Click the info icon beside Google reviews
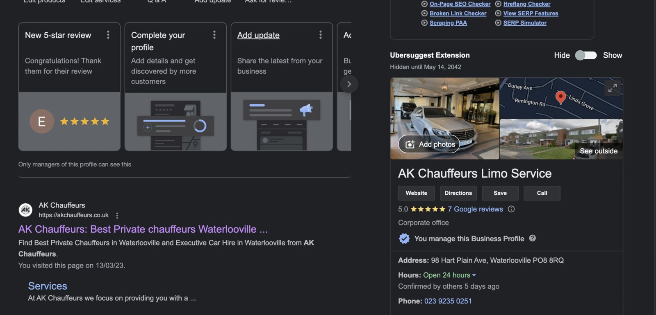The height and width of the screenshot is (315, 656). 511,209
